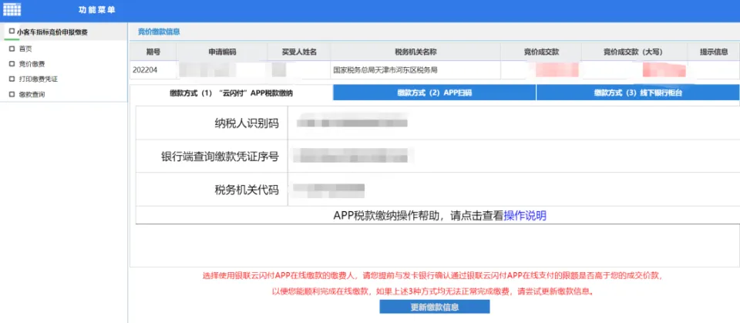The height and width of the screenshot is (323, 740).
Task: Click the square icon beside 缴款查询
Action: [x=12, y=94]
